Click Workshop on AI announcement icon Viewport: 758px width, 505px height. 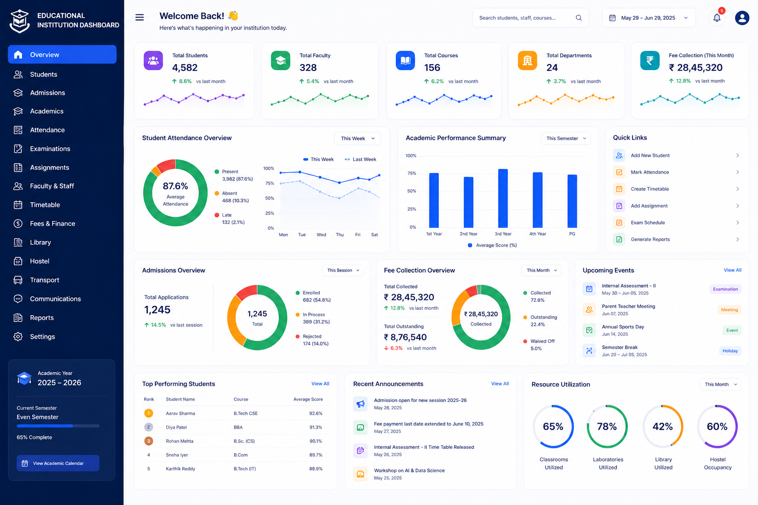point(361,474)
